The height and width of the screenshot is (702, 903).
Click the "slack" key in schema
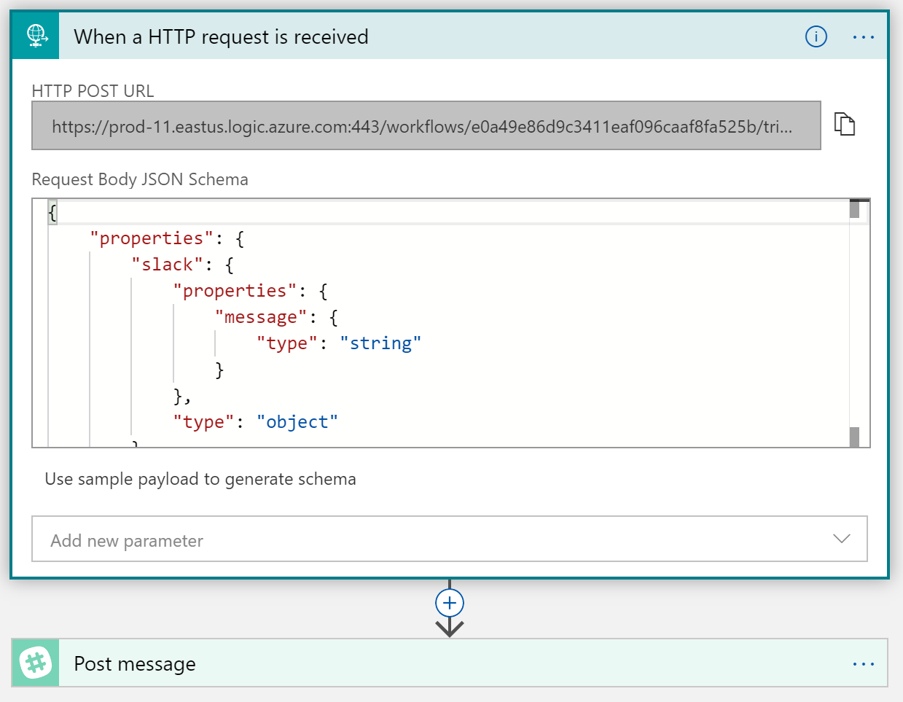click(168, 265)
